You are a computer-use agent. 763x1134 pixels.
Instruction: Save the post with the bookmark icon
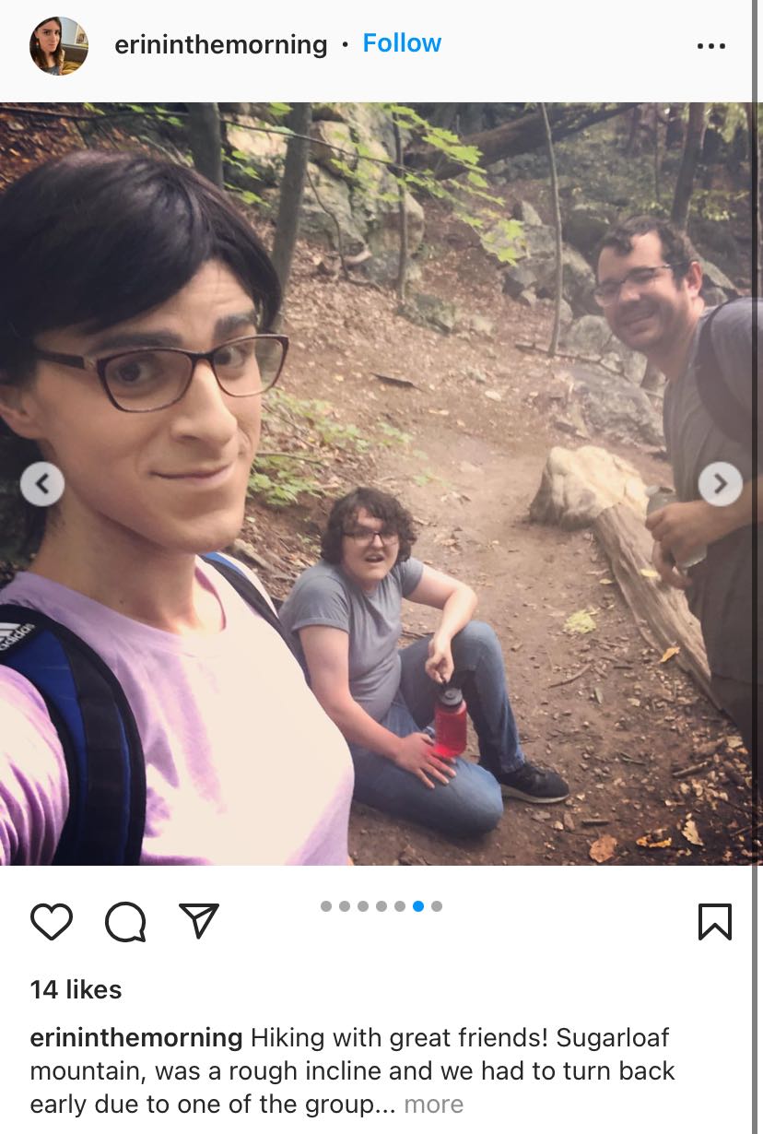point(715,921)
